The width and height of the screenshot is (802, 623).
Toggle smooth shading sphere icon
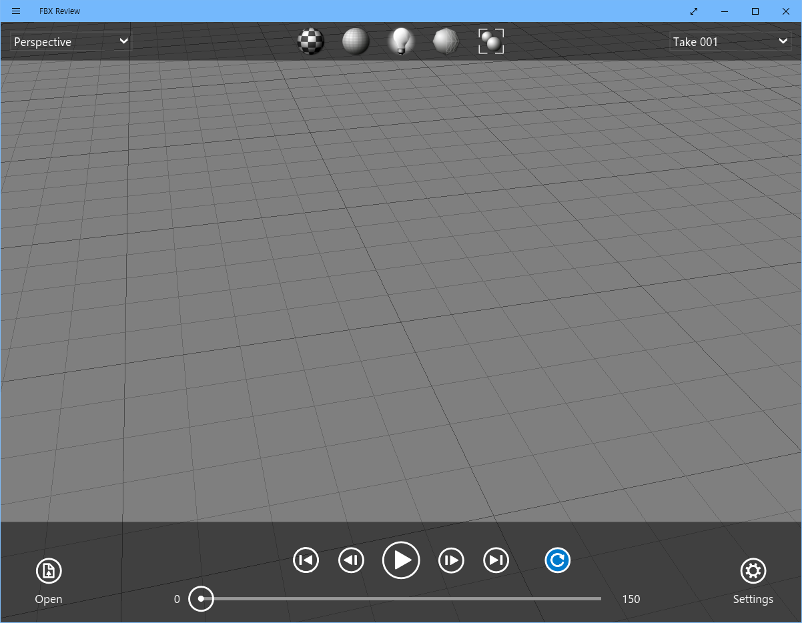(356, 41)
